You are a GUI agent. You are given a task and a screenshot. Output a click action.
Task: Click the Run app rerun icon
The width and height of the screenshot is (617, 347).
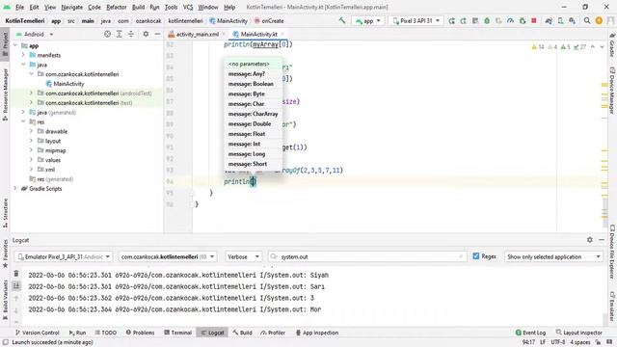point(451,21)
